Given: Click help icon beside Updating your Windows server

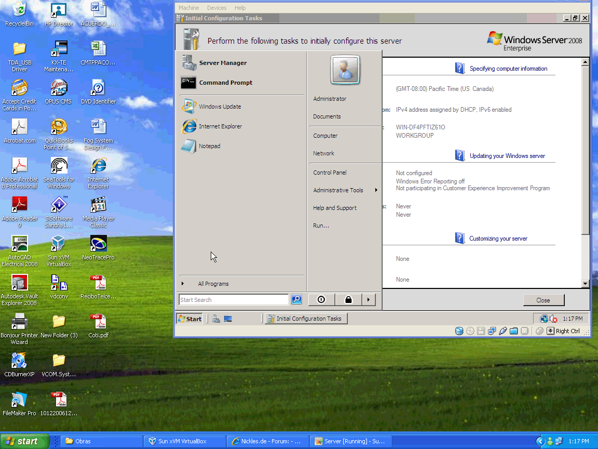Looking at the screenshot, I should pos(460,155).
